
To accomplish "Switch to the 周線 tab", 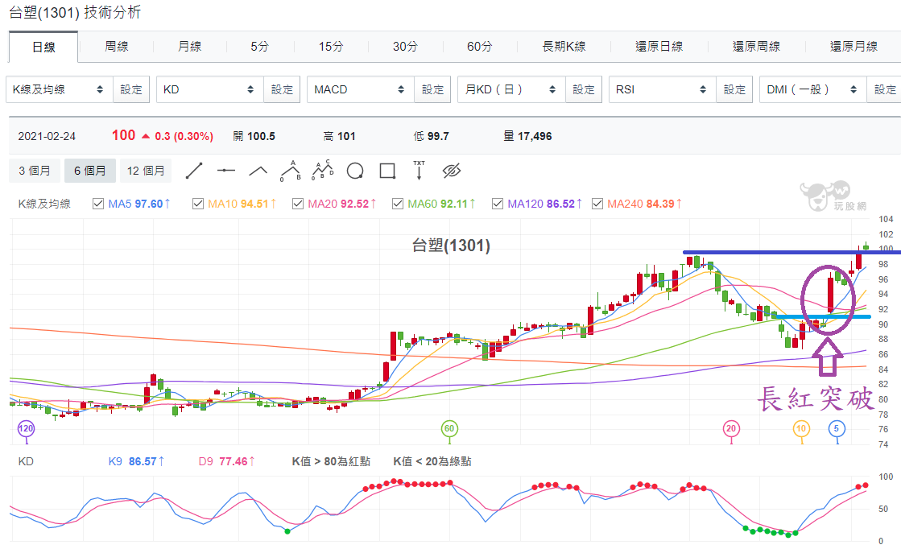I will pos(117,47).
